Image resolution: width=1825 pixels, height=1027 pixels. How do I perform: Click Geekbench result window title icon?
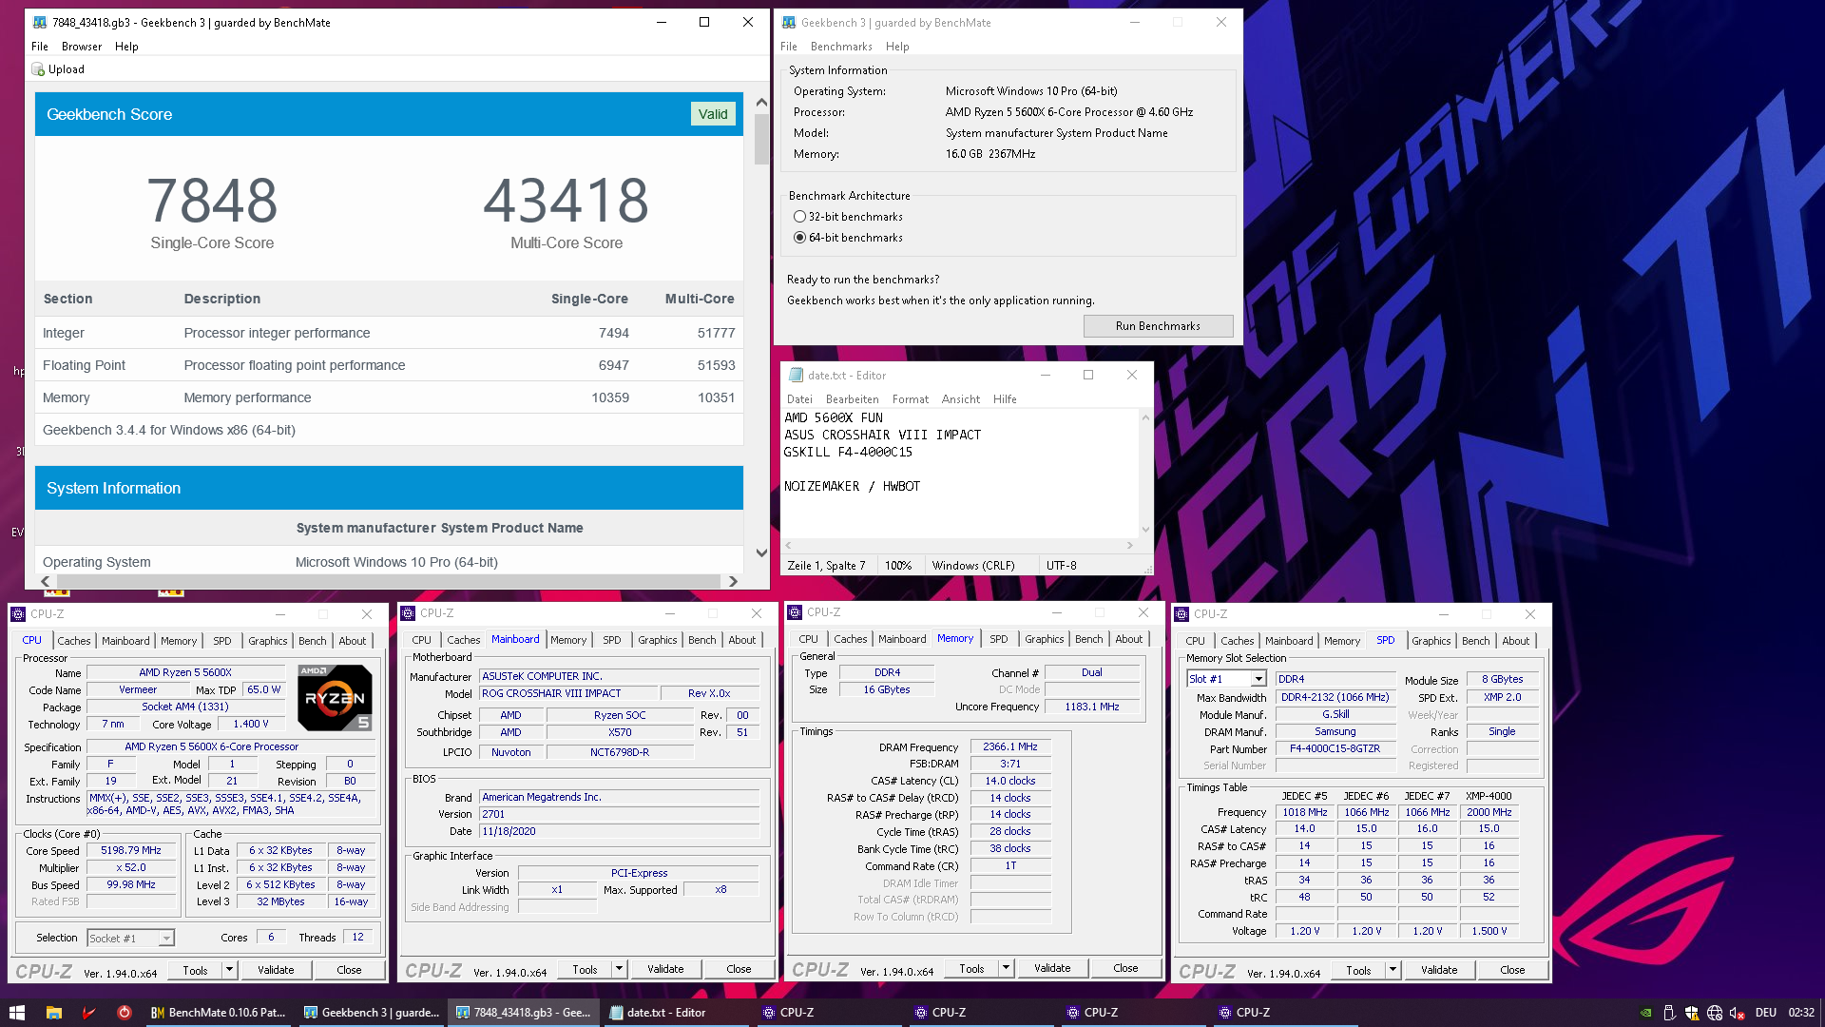(x=39, y=22)
